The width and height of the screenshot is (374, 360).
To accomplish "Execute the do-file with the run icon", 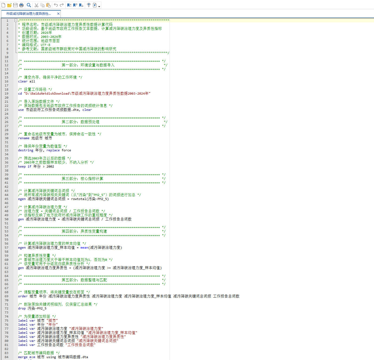I will click(x=95, y=5).
